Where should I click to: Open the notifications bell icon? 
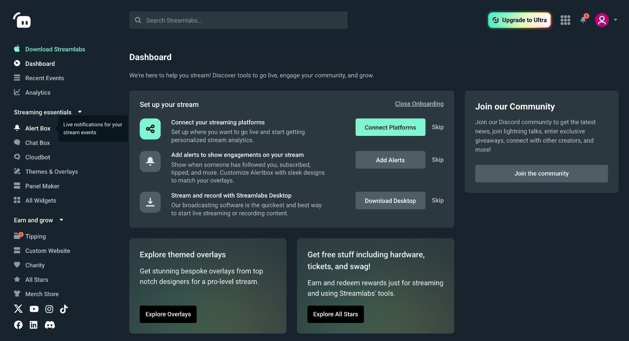coord(583,20)
